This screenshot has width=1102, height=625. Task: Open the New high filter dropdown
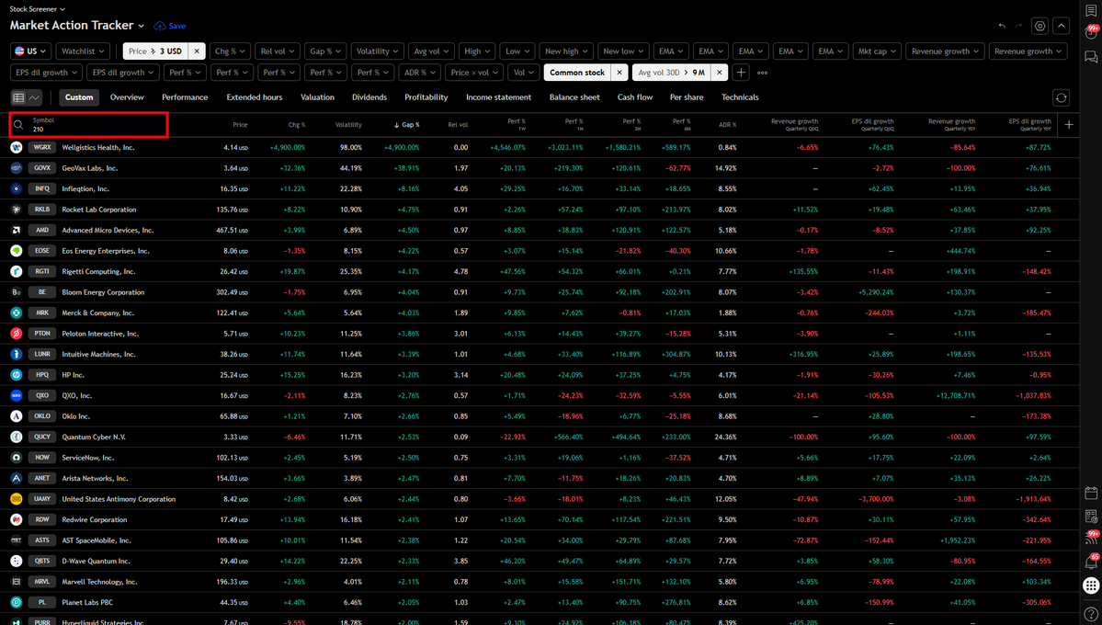coord(566,51)
